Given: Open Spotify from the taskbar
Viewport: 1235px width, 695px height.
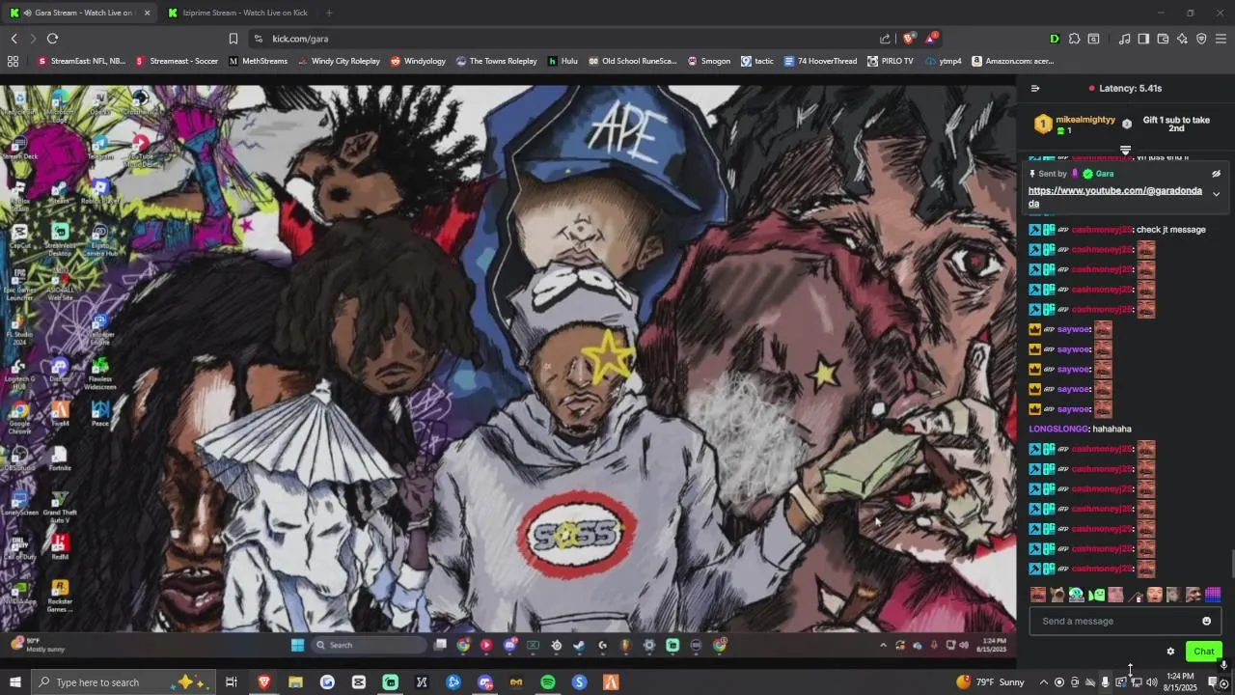Looking at the screenshot, I should pyautogui.click(x=547, y=682).
